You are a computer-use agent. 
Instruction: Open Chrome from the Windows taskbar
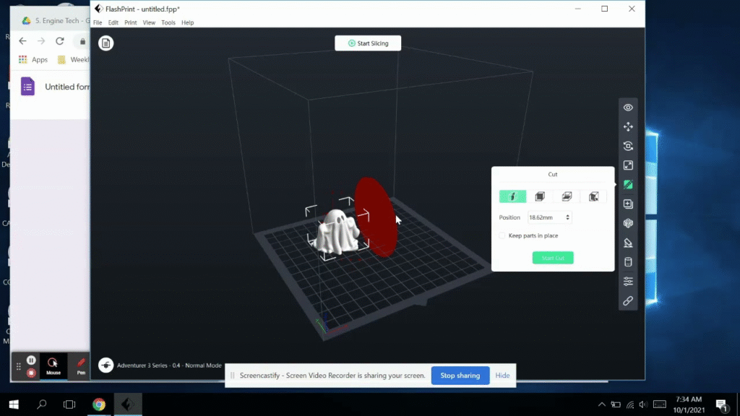[99, 404]
